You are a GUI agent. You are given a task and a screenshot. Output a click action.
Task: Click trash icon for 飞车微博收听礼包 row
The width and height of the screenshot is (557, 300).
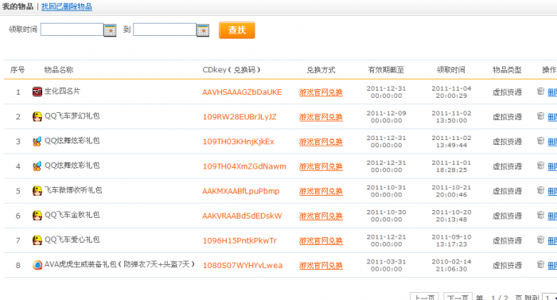[x=540, y=190]
